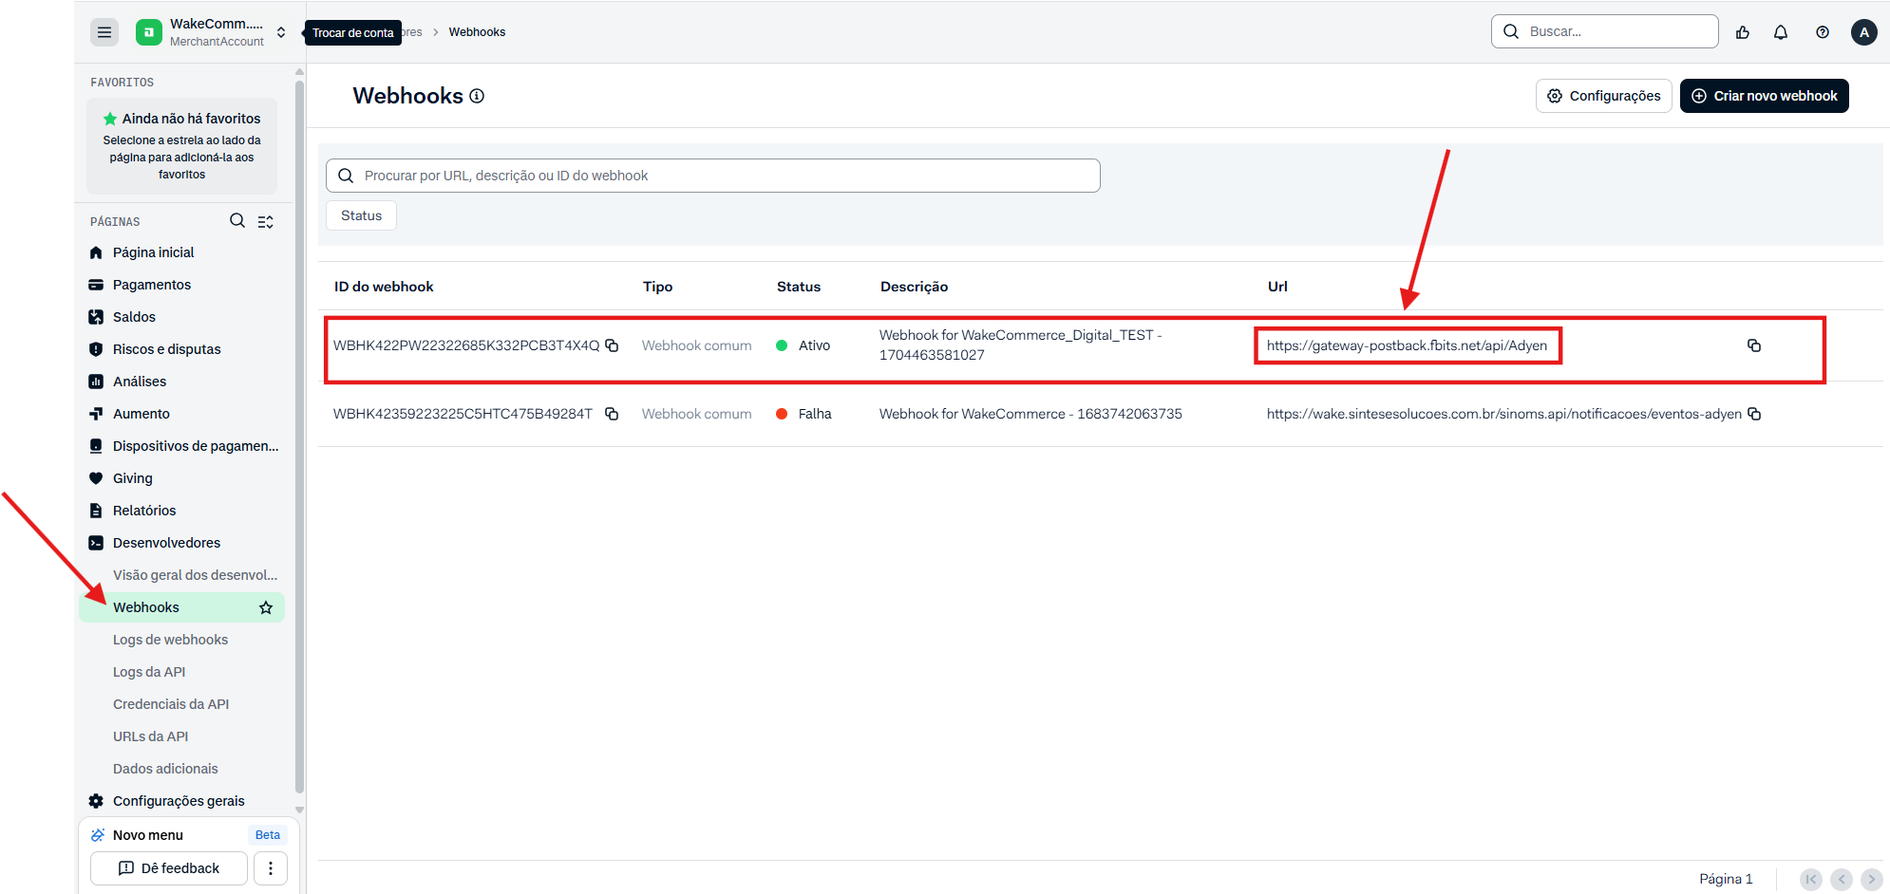1890x894 pixels.
Task: Click the Configurações button
Action: tap(1603, 96)
